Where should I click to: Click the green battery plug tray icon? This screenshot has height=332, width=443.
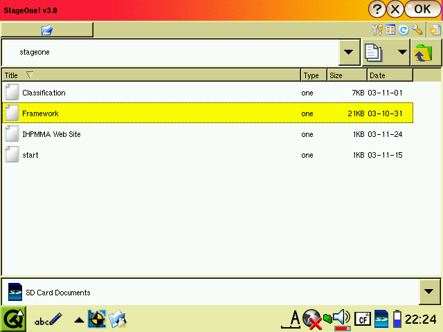click(327, 319)
